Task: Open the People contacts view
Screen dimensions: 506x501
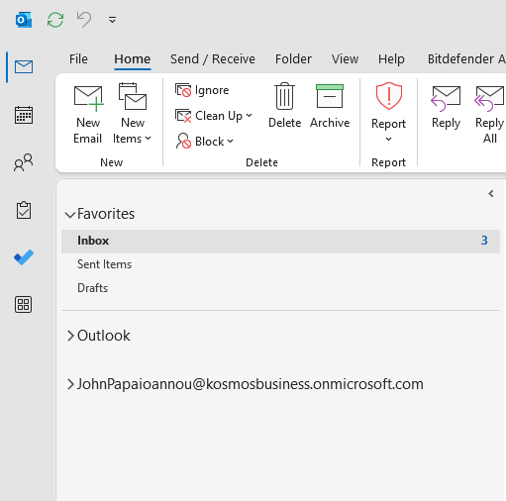Action: (x=24, y=162)
